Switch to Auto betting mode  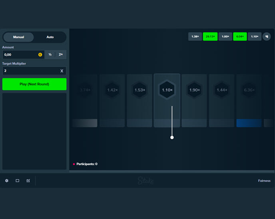tap(50, 37)
